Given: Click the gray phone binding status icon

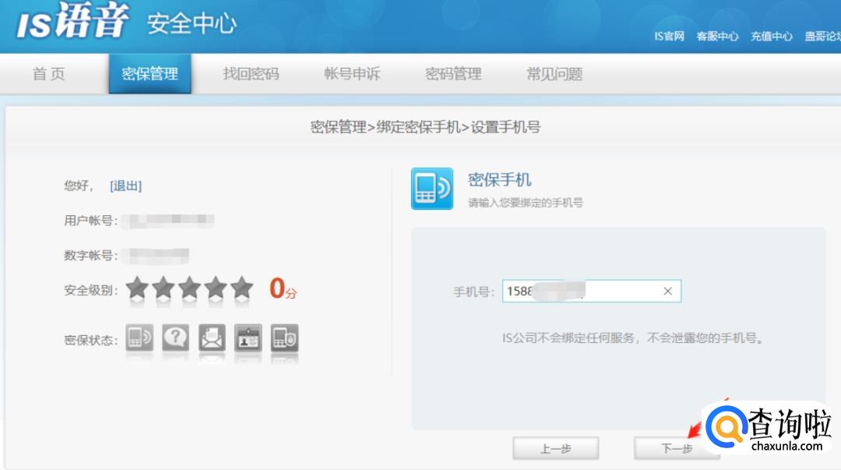Looking at the screenshot, I should pyautogui.click(x=139, y=338).
